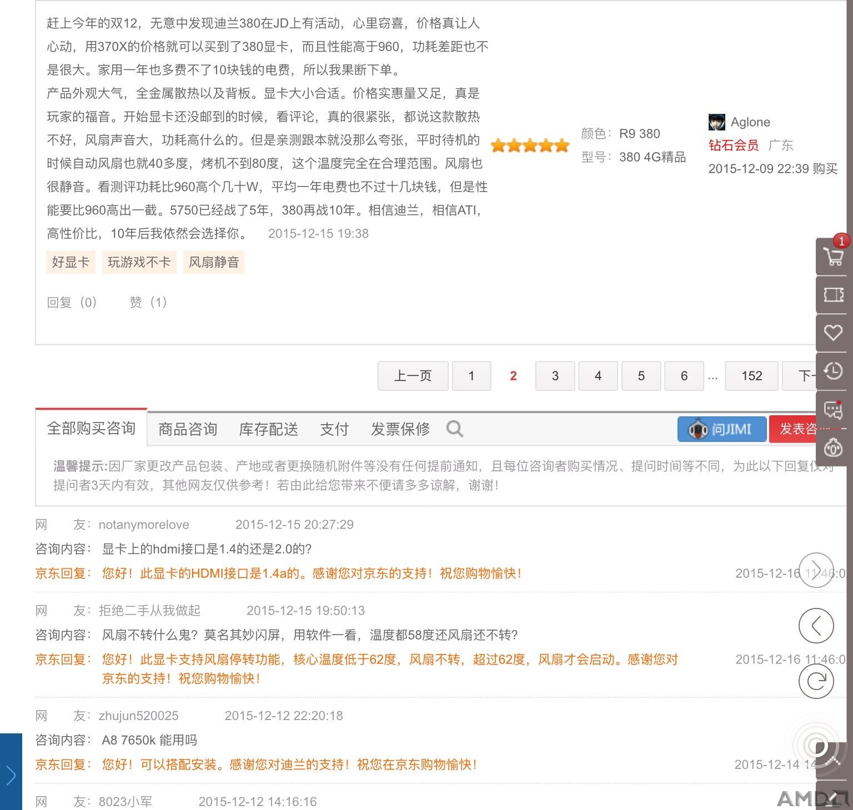
Task: Go to review page 3
Action: [555, 376]
